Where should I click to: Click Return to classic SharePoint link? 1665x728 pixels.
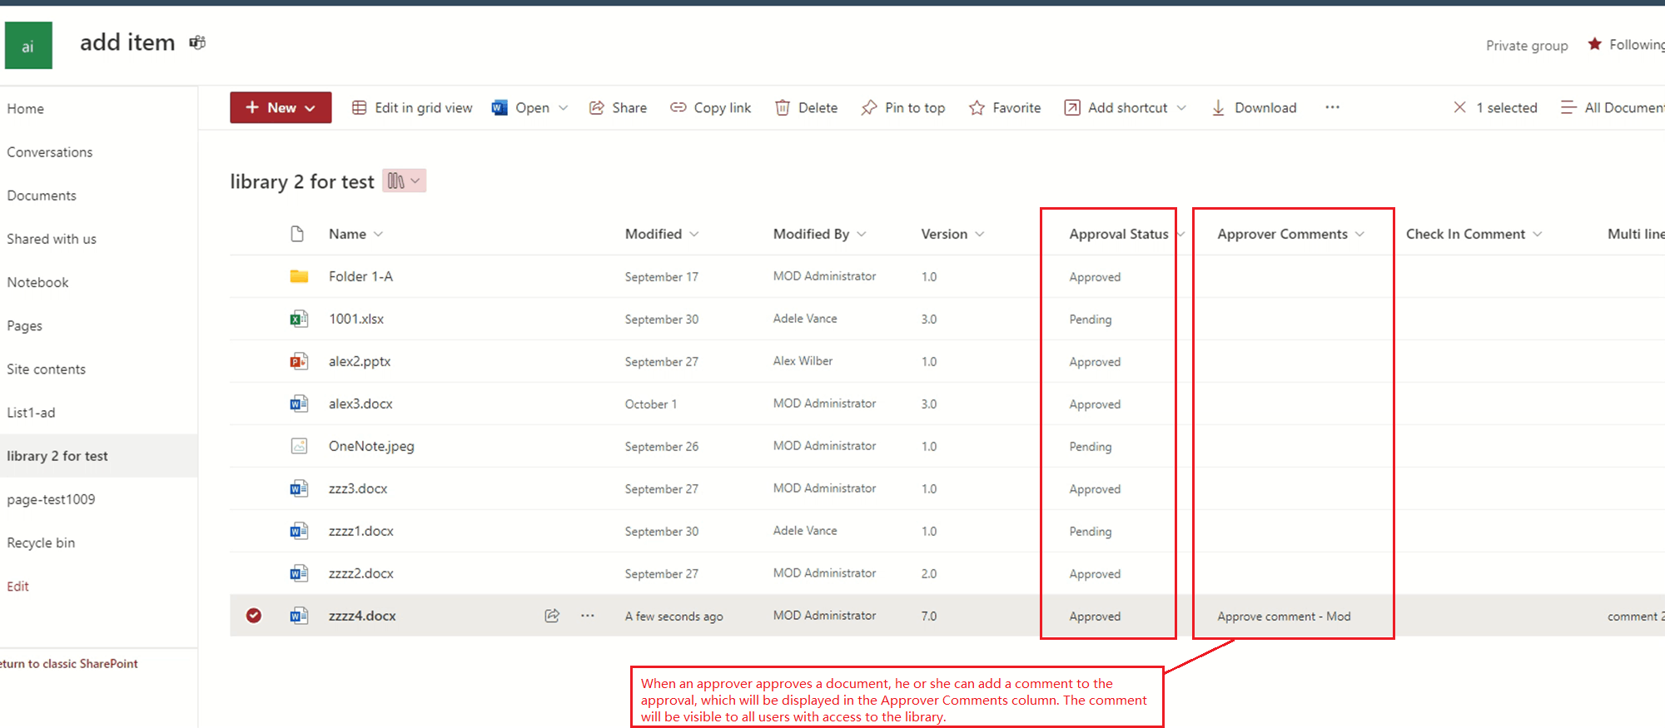[x=69, y=663]
